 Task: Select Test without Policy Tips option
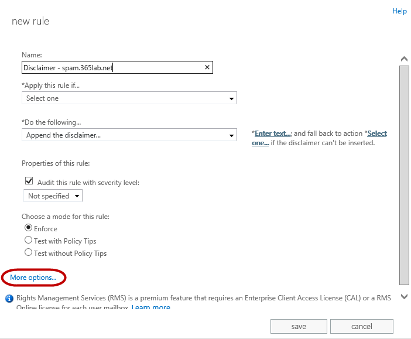[x=28, y=253]
